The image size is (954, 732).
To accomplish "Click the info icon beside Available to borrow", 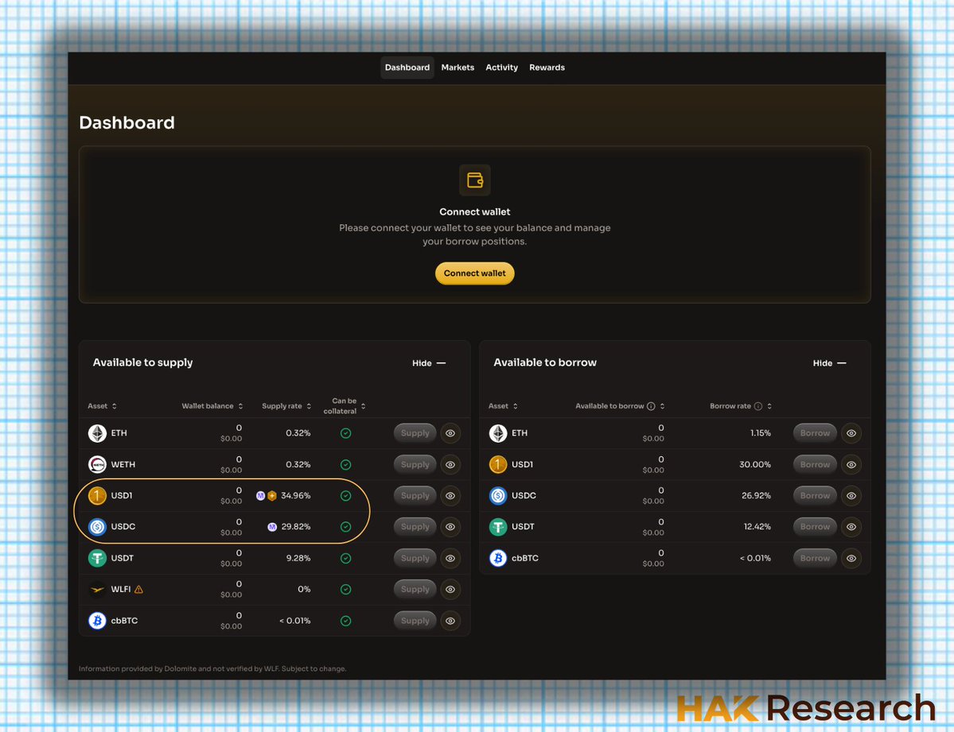I will (651, 405).
